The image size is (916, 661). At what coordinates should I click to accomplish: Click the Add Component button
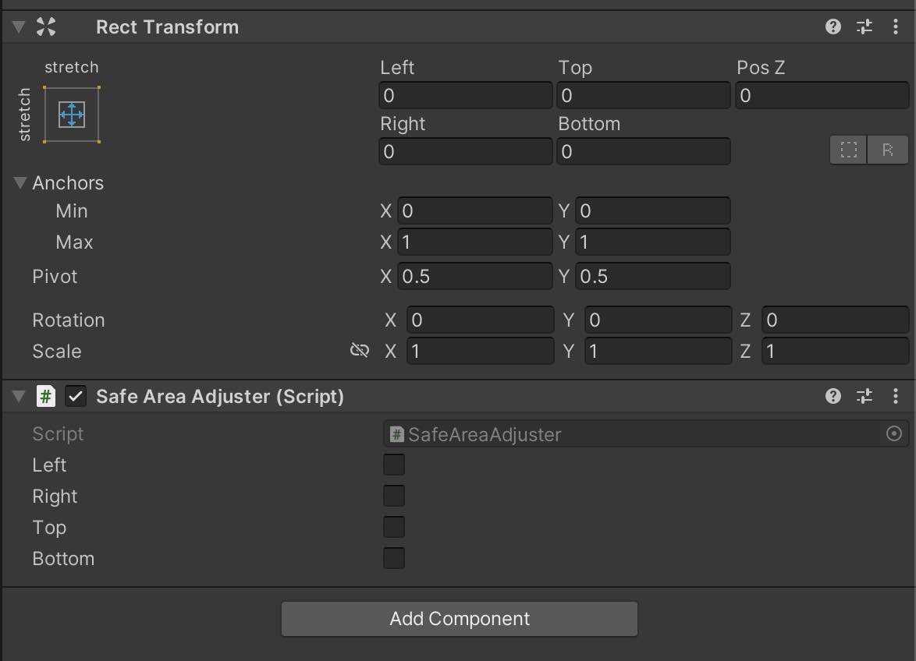click(459, 618)
